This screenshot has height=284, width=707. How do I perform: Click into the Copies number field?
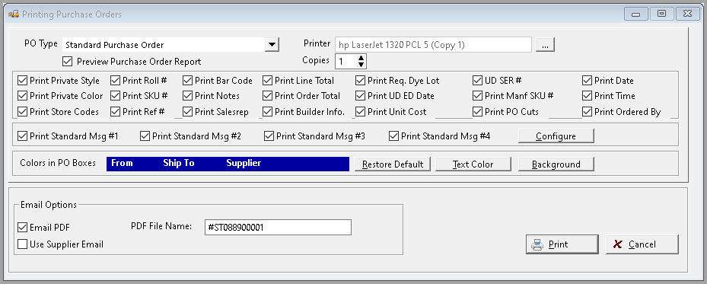click(346, 61)
